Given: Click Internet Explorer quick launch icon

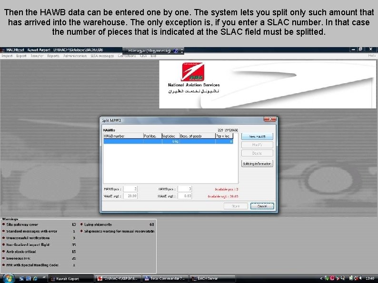Looking at the screenshot, I should [x=35, y=278].
